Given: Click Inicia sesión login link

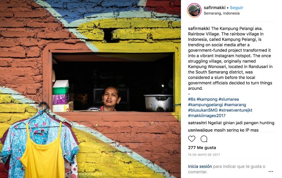Looking at the screenshot, I should (x=200, y=166).
